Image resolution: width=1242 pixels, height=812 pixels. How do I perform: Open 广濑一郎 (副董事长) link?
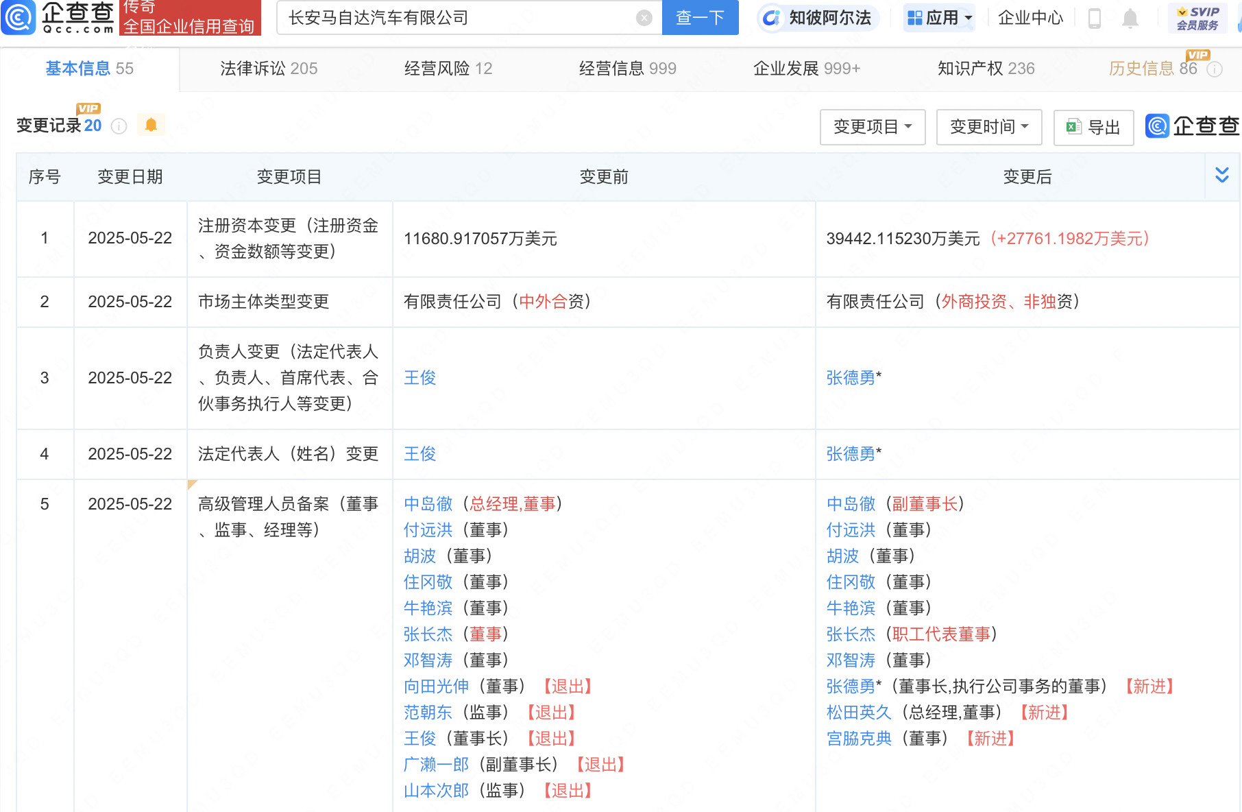pyautogui.click(x=437, y=765)
